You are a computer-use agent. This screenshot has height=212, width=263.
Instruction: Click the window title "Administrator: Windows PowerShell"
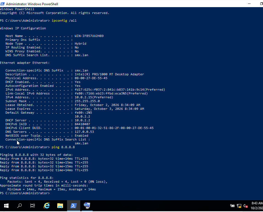tap(32, 4)
